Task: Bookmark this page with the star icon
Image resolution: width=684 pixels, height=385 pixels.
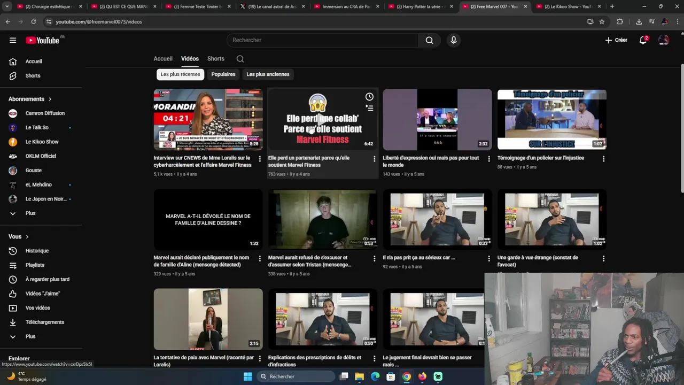Action: [602, 21]
